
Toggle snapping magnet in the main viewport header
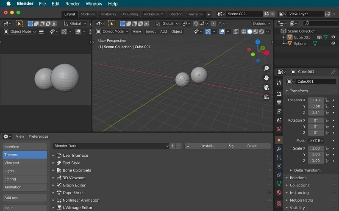click(x=196, y=24)
